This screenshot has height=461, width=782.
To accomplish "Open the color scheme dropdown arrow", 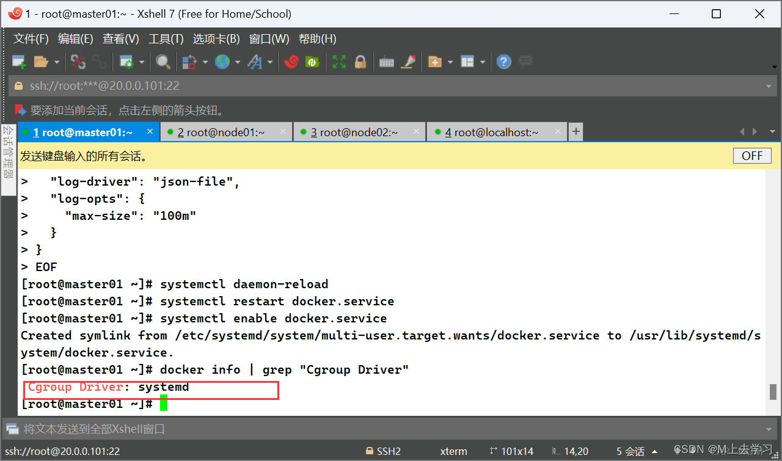I will point(205,62).
